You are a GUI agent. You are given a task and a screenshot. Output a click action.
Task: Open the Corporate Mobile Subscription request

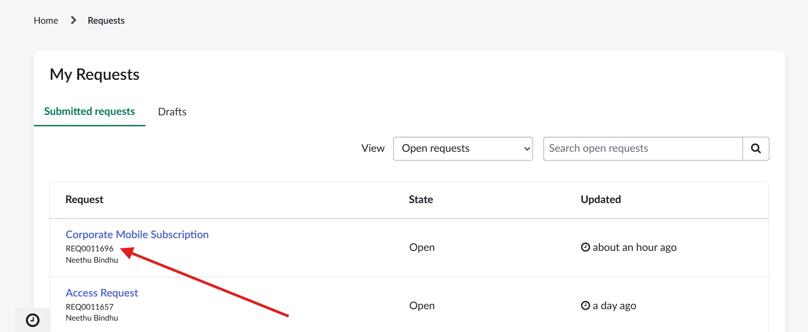pyautogui.click(x=137, y=234)
